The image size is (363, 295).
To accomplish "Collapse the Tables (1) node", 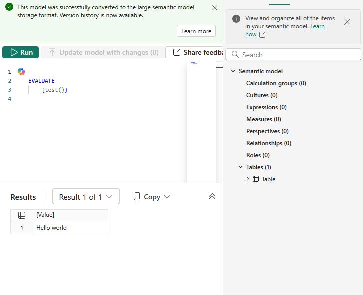I will [240, 167].
